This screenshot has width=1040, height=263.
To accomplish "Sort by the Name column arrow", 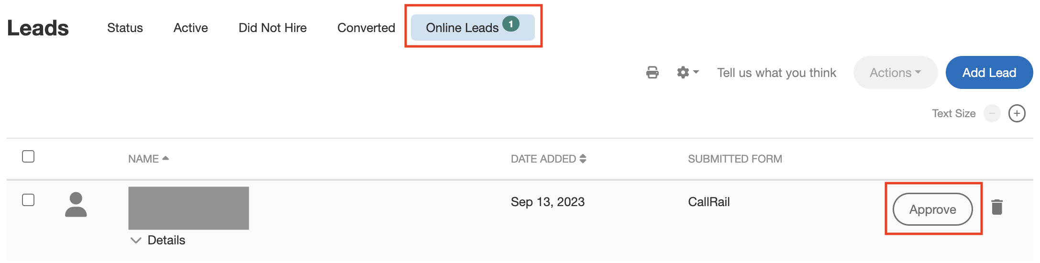I will pos(166,158).
